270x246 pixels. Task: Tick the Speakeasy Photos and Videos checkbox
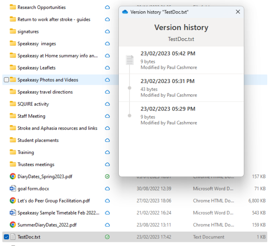(x=6, y=80)
